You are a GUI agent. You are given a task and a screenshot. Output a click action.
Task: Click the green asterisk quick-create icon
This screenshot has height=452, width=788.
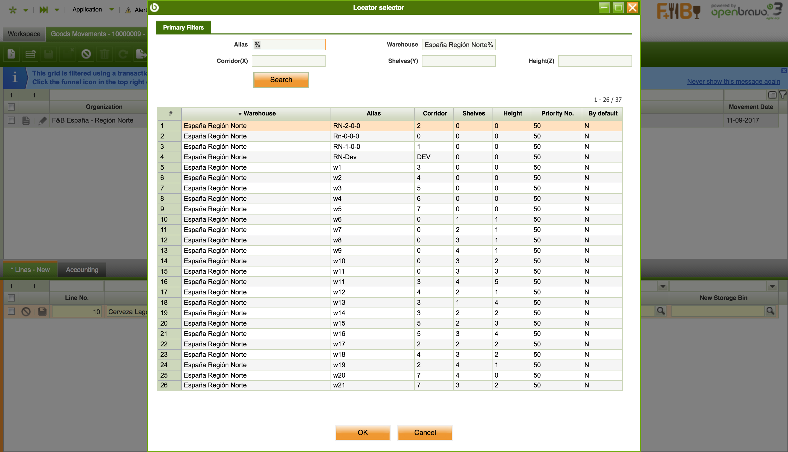pos(13,10)
